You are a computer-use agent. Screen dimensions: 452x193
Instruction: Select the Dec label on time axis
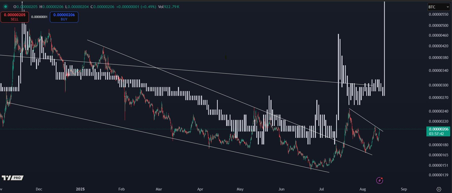[39, 189]
